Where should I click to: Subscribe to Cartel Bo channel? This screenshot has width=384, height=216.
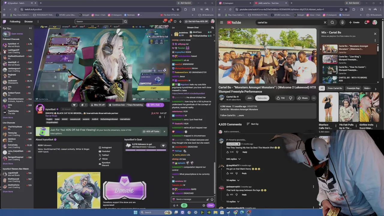click(x=262, y=98)
